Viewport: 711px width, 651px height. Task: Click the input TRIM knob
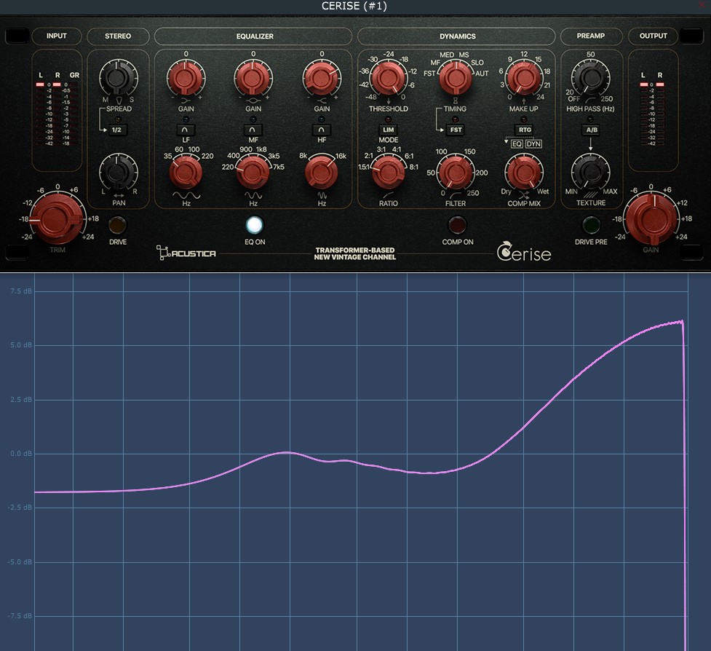tap(57, 218)
